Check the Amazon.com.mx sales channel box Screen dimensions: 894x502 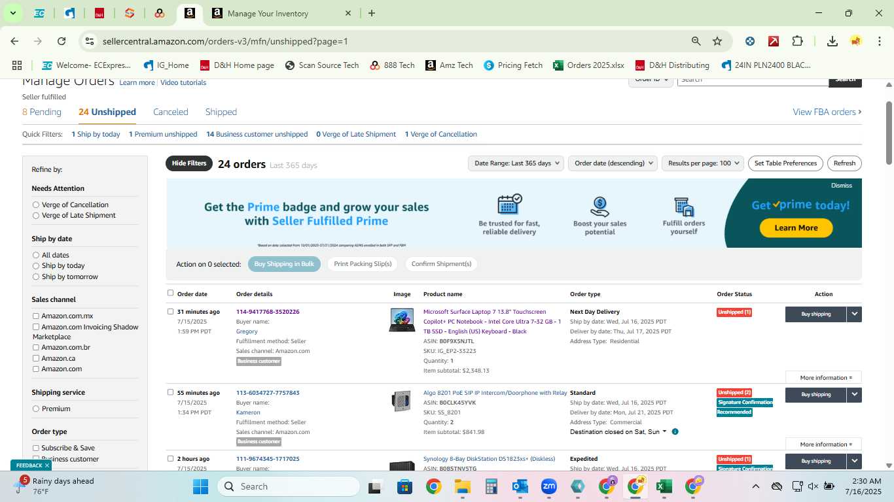tap(36, 316)
